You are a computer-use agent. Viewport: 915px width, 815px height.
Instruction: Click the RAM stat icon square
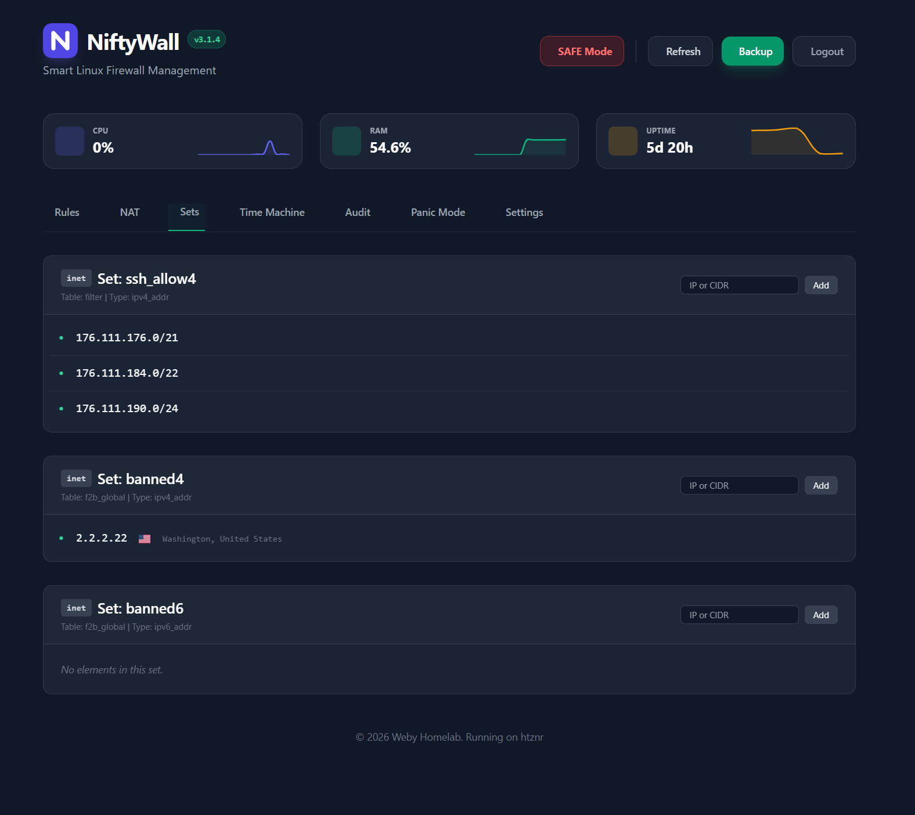tap(347, 141)
